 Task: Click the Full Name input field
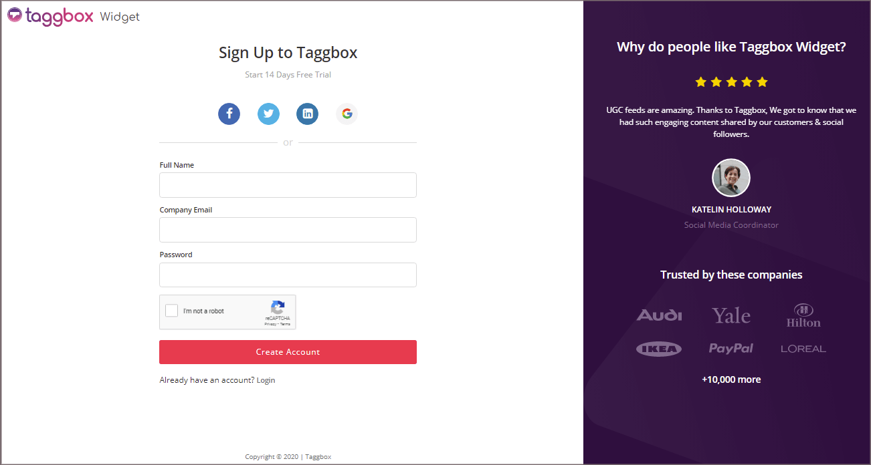tap(288, 185)
